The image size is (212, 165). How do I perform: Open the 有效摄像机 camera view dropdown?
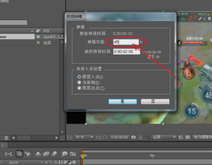tap(202, 137)
